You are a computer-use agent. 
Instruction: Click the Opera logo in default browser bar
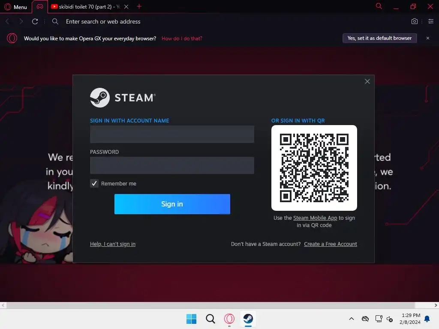(12, 38)
